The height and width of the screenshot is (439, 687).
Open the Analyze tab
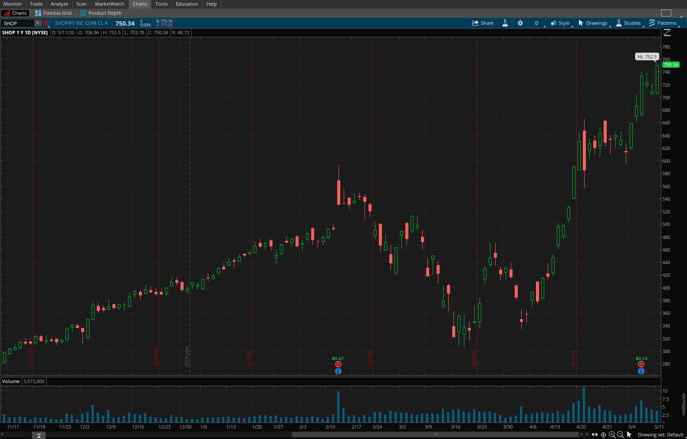pyautogui.click(x=59, y=4)
